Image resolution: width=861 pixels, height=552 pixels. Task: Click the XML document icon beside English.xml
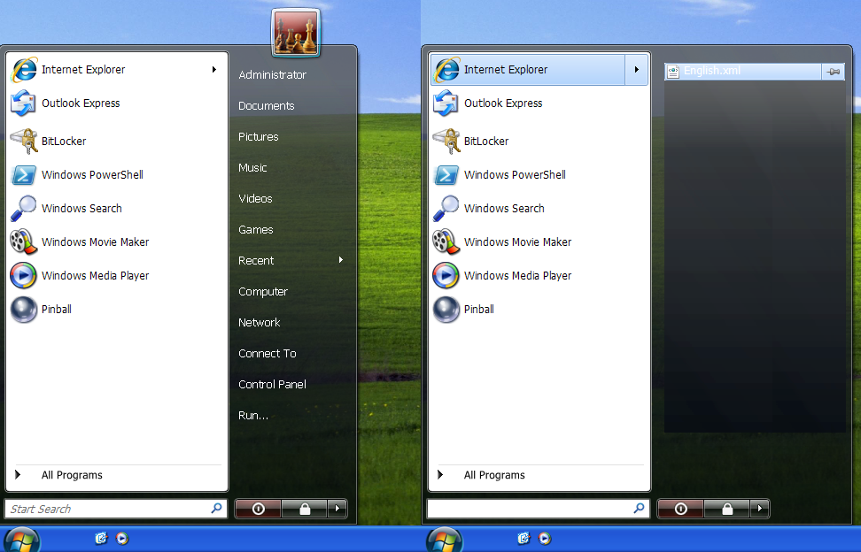673,72
